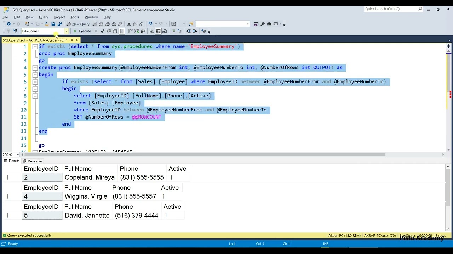Switch output to Results to Grid
453x254 pixels.
pyautogui.click(x=158, y=31)
